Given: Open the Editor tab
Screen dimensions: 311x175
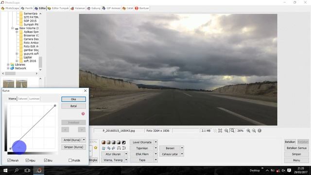Looking at the screenshot, I should (x=40, y=8).
